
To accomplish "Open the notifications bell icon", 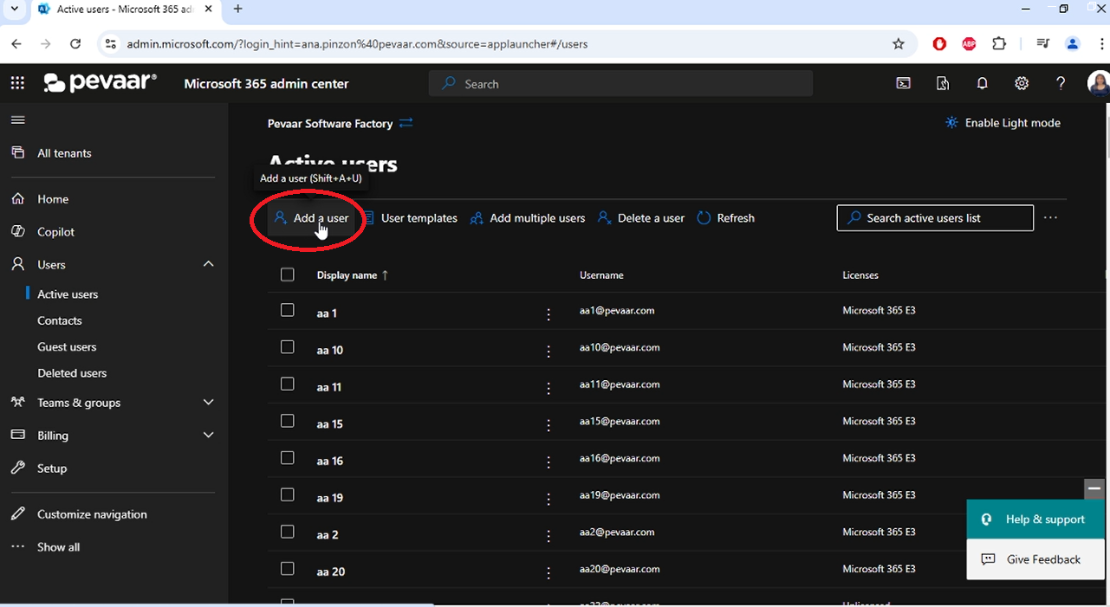I will 982,83.
